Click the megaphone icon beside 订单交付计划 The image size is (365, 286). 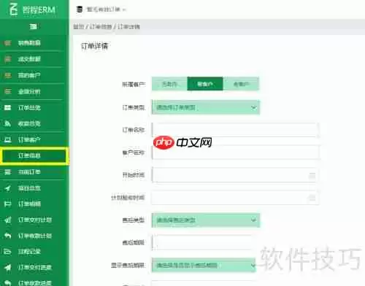(x=8, y=220)
